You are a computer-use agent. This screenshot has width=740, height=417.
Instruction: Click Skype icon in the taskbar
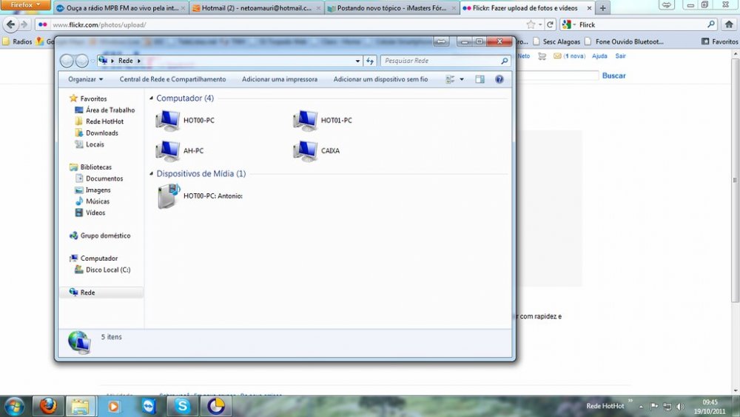point(183,406)
